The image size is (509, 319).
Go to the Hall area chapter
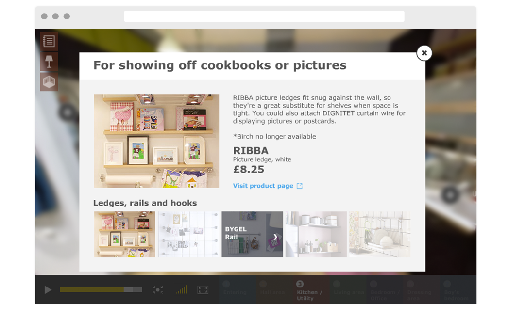pyautogui.click(x=274, y=290)
